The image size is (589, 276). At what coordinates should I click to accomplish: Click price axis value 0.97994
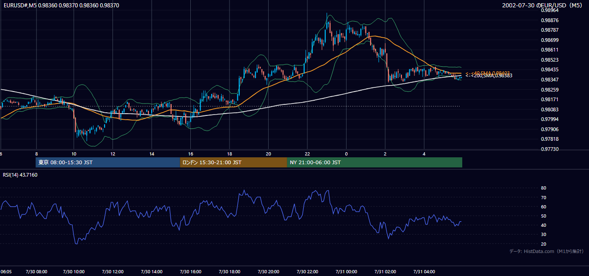tap(550, 119)
